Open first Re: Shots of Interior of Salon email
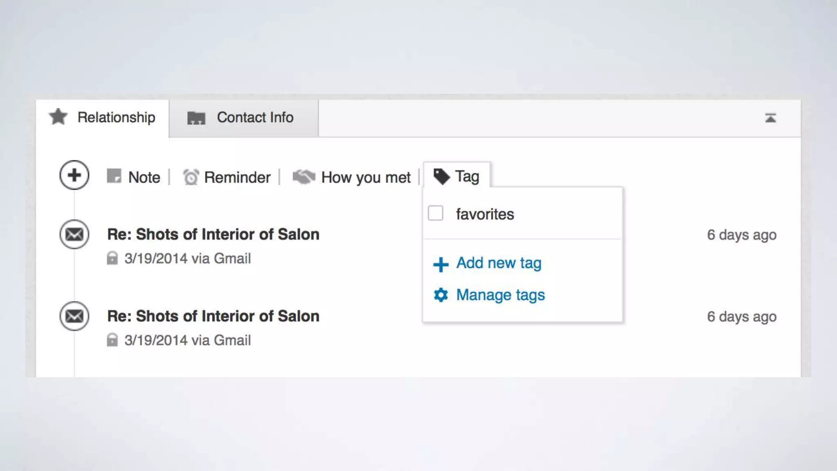Viewport: 837px width, 471px height. [x=213, y=234]
